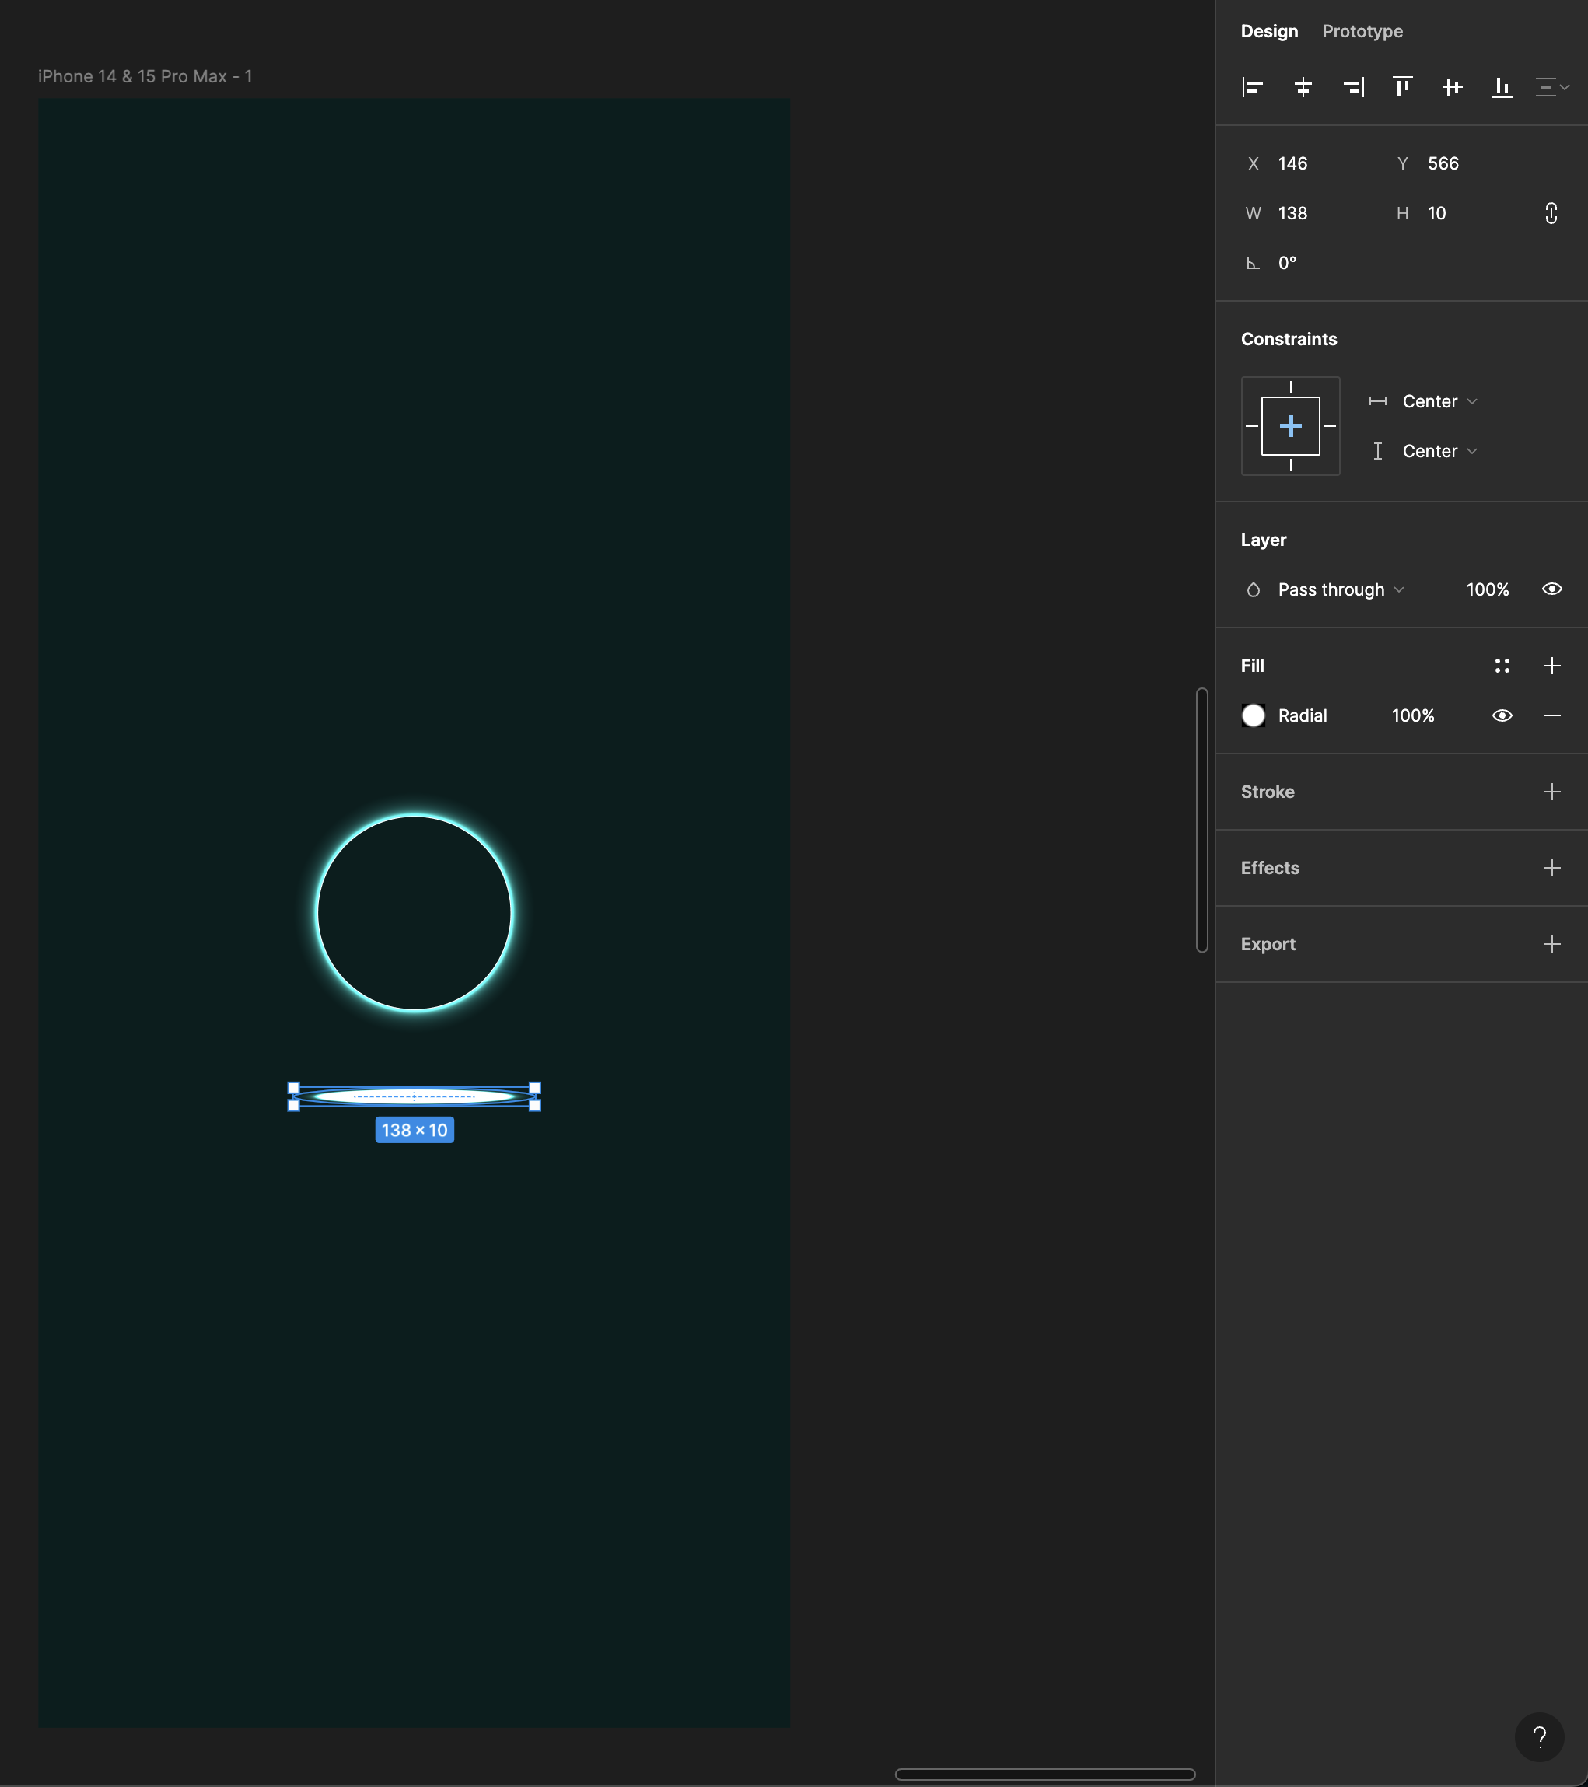
Task: Click the align top icon
Action: [x=1403, y=87]
